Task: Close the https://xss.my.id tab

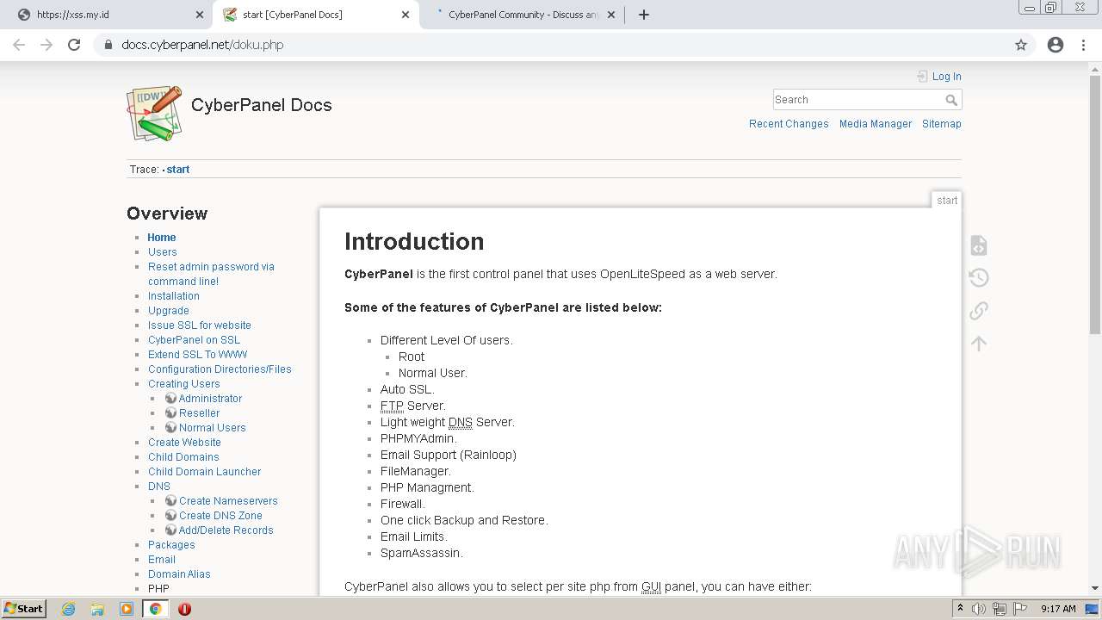Action: [199, 15]
